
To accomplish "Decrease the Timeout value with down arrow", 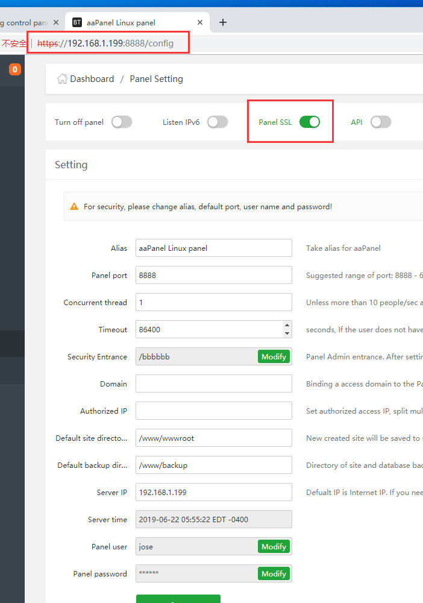I will click(x=287, y=333).
